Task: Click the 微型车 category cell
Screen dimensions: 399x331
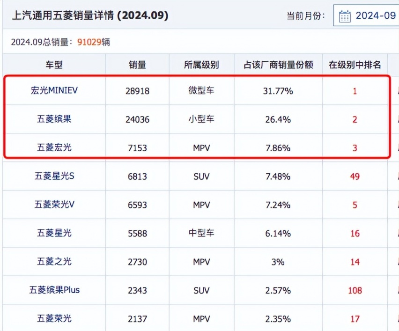Action: click(201, 90)
